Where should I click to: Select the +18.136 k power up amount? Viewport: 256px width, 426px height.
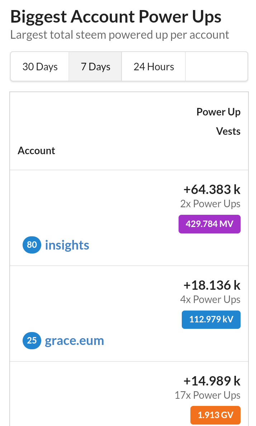(x=212, y=285)
